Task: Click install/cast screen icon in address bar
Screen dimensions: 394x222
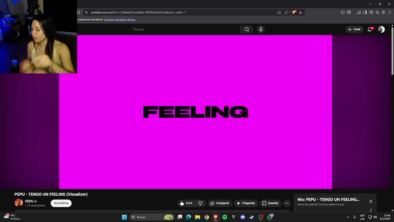Action: 279,12
